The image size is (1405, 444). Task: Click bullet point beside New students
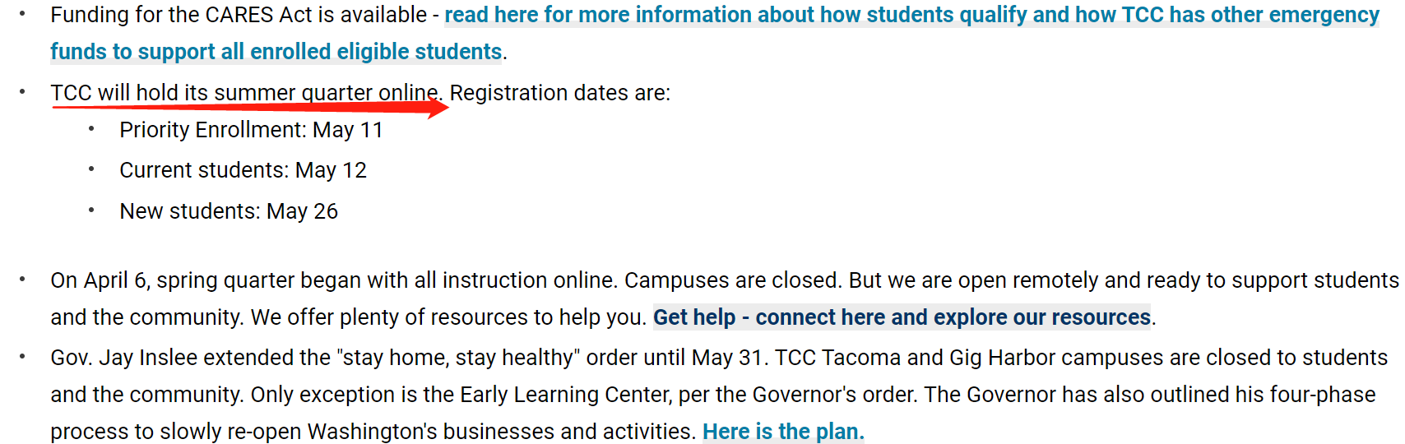click(91, 210)
